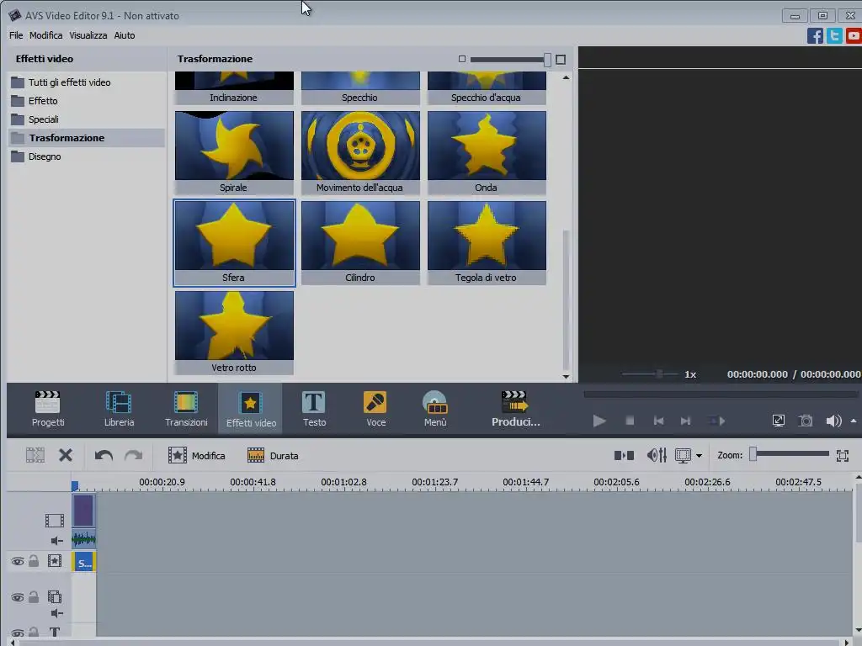862x646 pixels.
Task: Click the large thumbnails icon
Action: point(560,60)
